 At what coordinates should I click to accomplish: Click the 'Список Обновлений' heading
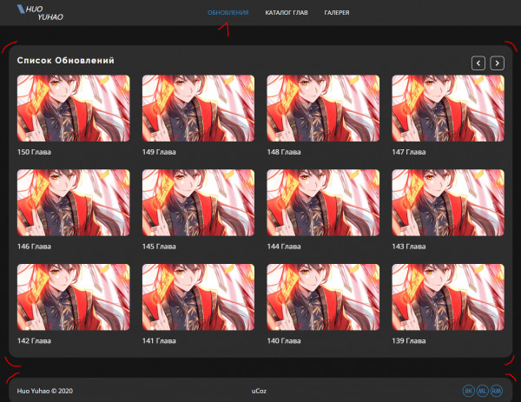(x=65, y=61)
